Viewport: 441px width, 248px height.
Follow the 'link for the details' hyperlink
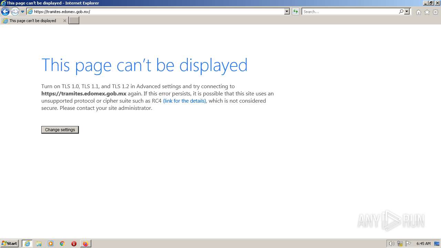pos(184,101)
